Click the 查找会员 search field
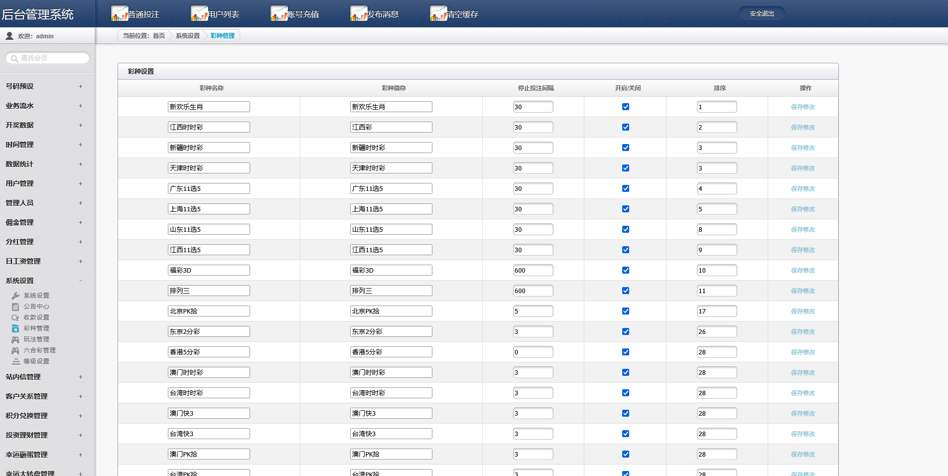This screenshot has width=948, height=476. tap(47, 58)
